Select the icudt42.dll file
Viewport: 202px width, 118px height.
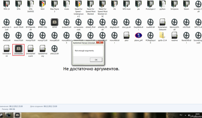pyautogui.click(x=150, y=23)
